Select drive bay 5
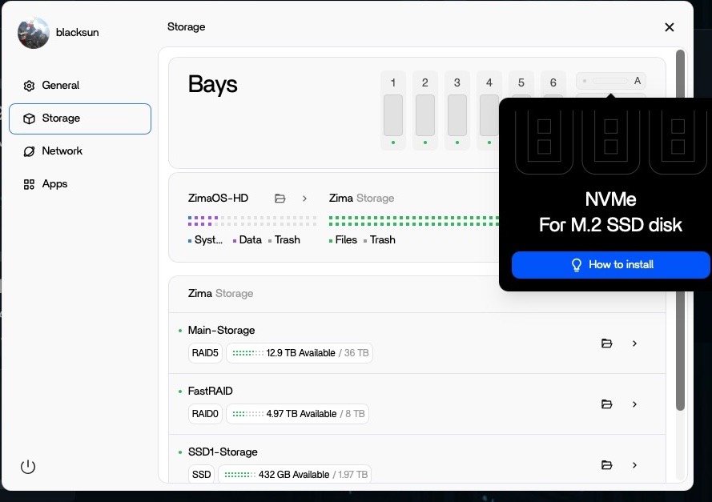Viewport: 712px width, 502px height. pos(521,82)
